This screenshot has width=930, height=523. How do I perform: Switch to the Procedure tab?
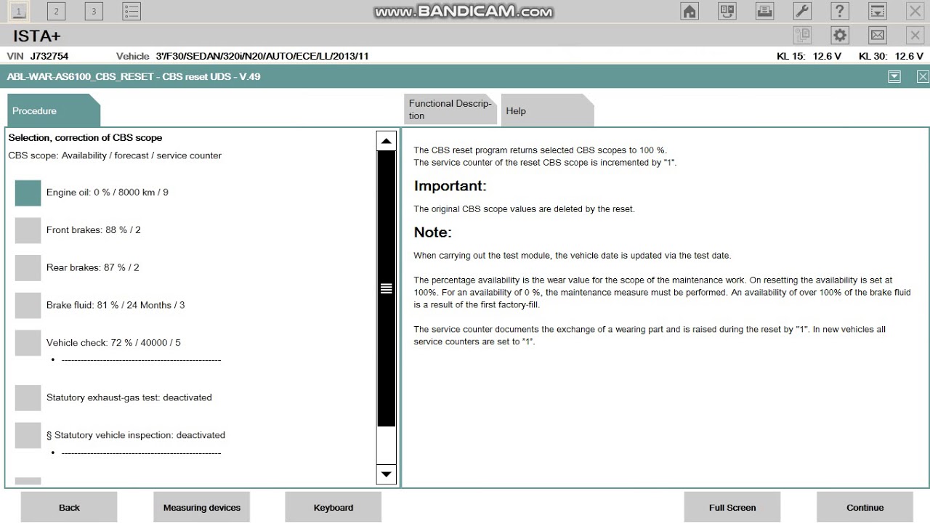[53, 110]
